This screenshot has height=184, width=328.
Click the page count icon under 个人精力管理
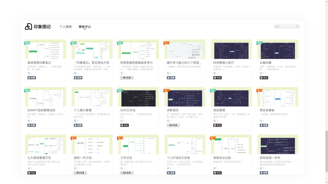pos(75,121)
